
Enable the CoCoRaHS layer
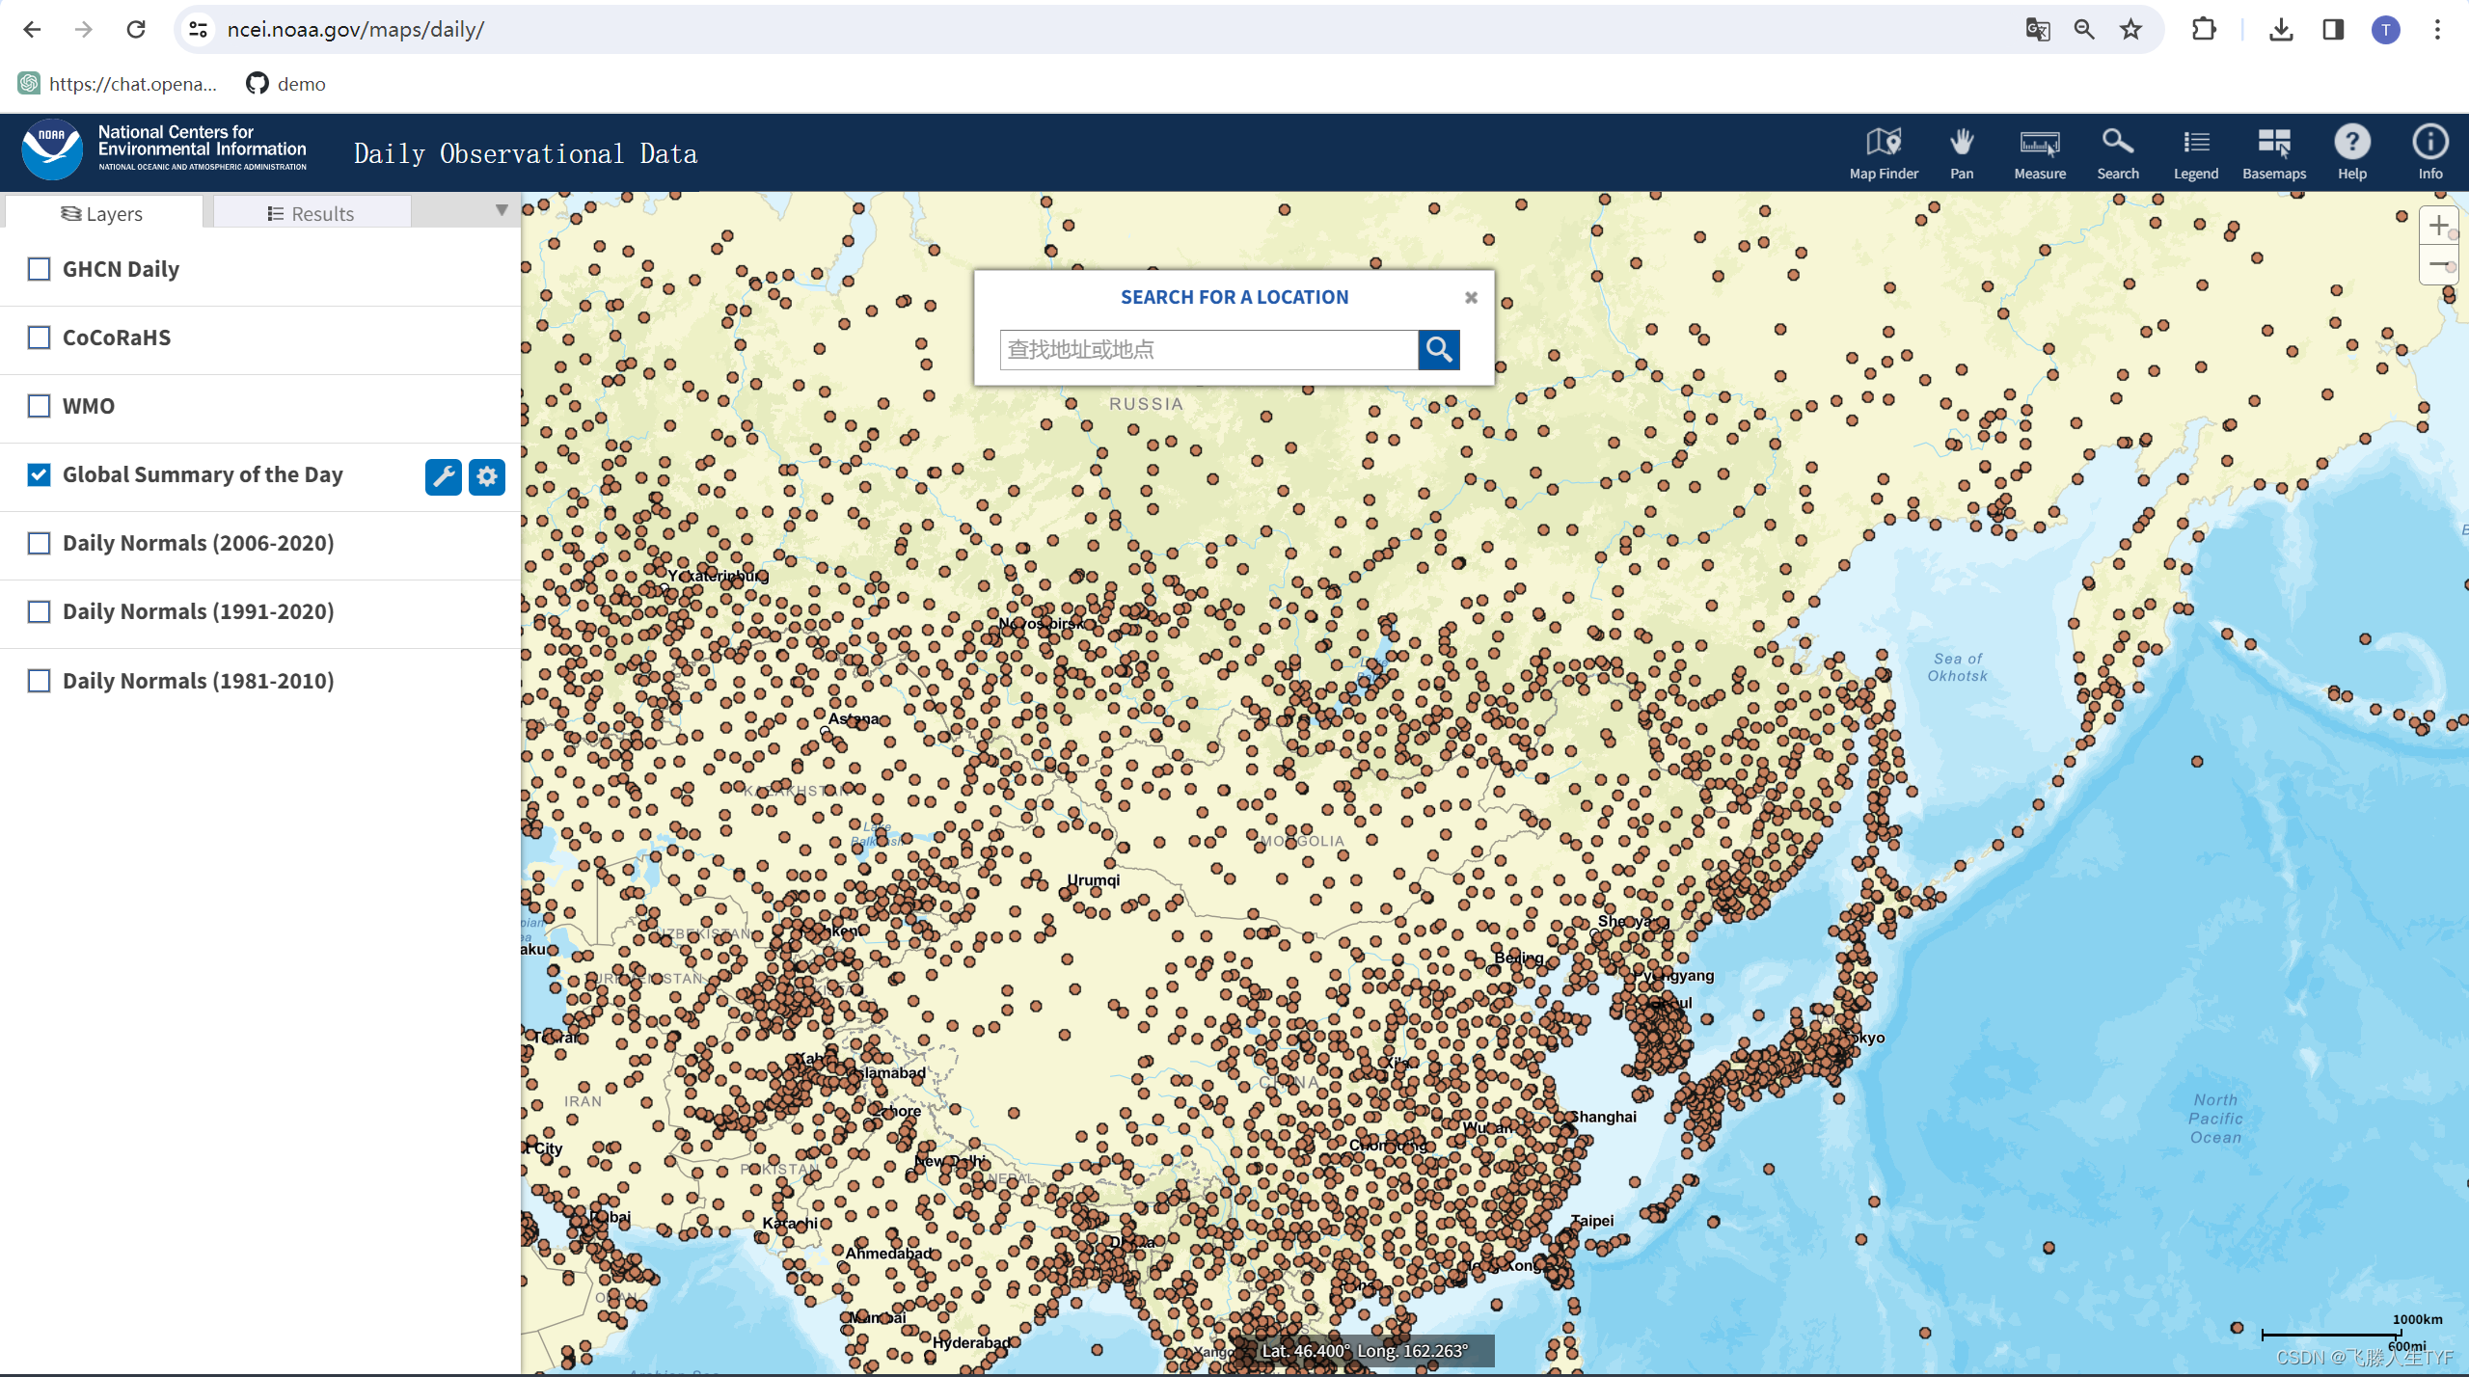pyautogui.click(x=39, y=337)
